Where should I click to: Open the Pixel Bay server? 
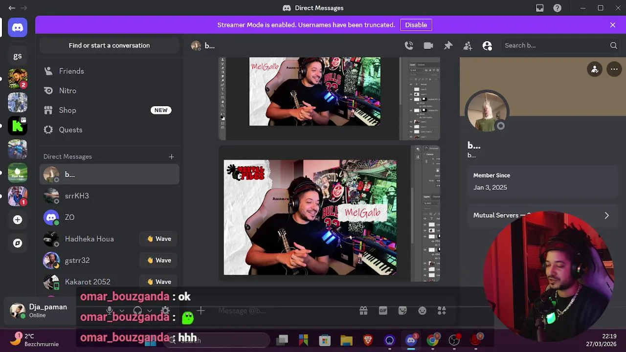[18, 173]
